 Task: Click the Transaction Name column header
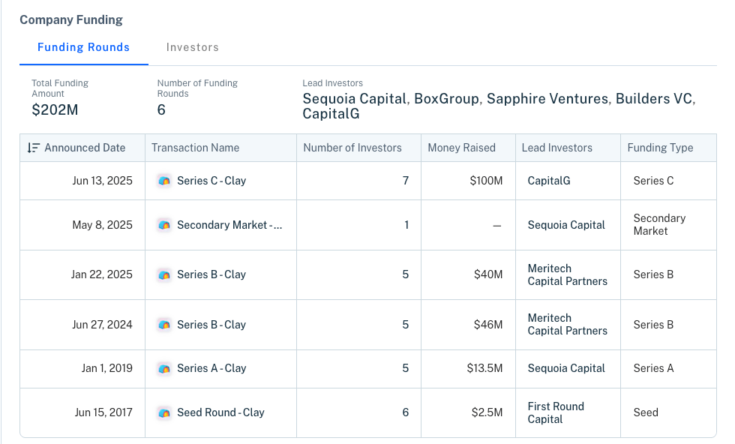pyautogui.click(x=195, y=148)
